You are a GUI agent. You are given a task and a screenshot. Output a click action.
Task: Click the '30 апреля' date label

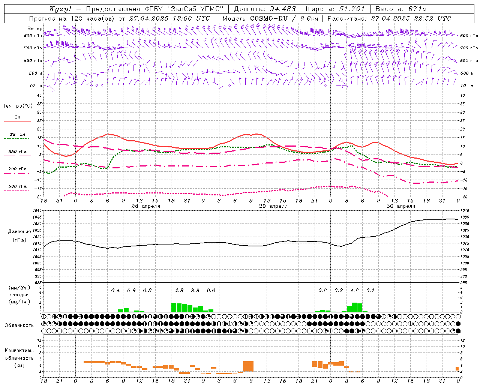(x=401, y=206)
